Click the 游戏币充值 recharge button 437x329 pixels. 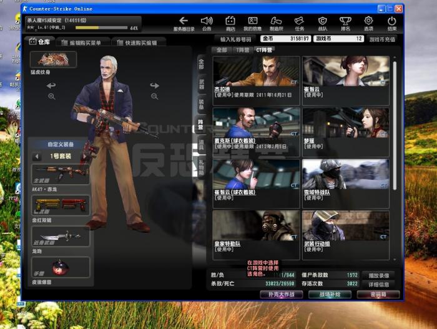click(382, 39)
